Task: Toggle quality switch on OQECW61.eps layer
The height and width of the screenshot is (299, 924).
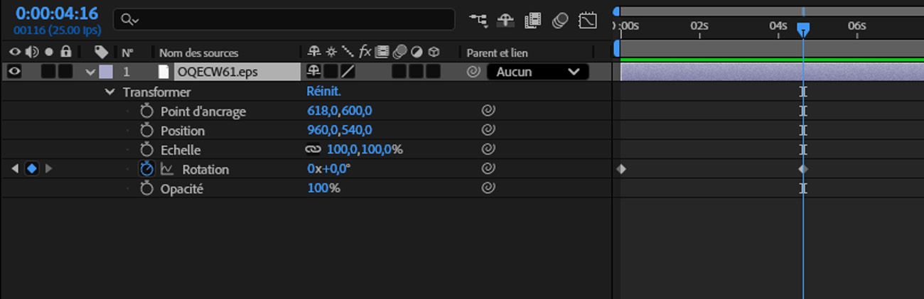Action: point(348,72)
